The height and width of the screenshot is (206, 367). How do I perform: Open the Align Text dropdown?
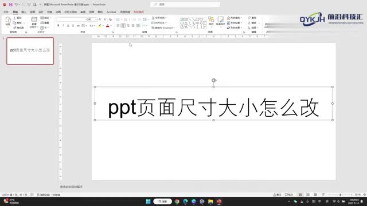[x=159, y=23]
